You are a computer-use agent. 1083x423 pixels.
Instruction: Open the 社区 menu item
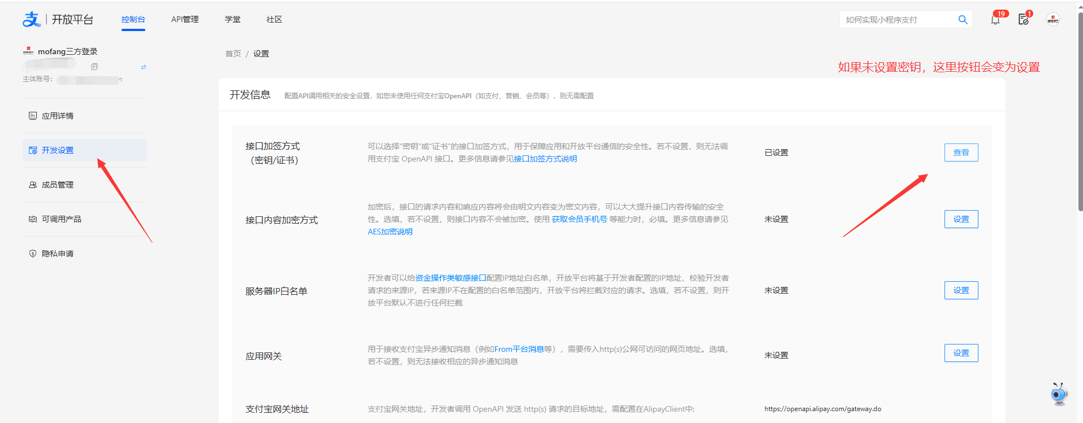[274, 19]
